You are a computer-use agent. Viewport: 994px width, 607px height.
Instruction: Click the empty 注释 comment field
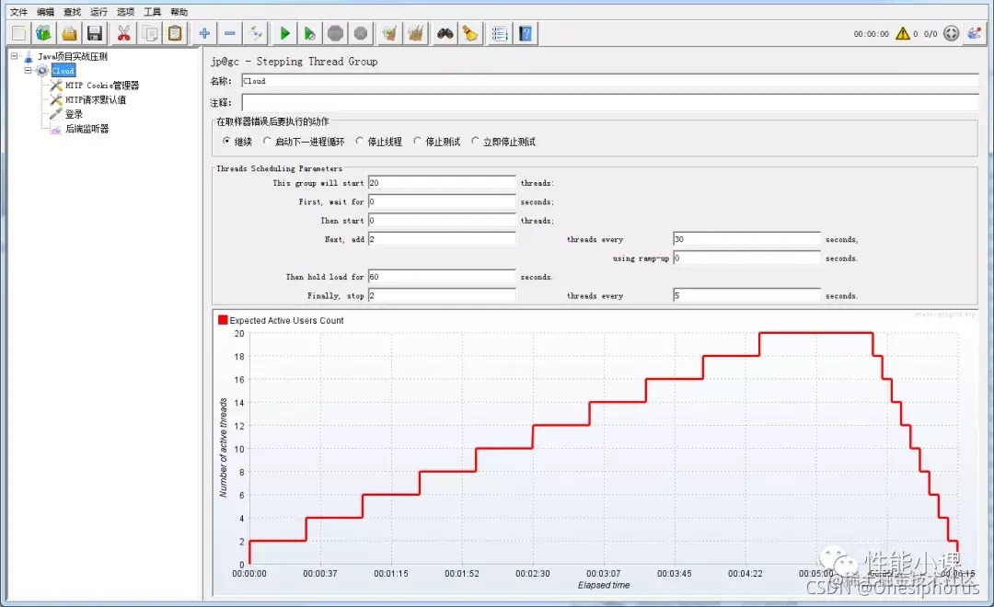(610, 103)
